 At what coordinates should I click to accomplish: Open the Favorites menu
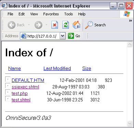coord(51,14)
